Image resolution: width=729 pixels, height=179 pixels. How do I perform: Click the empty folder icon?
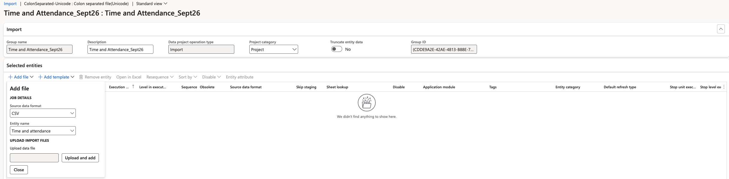[x=366, y=103]
